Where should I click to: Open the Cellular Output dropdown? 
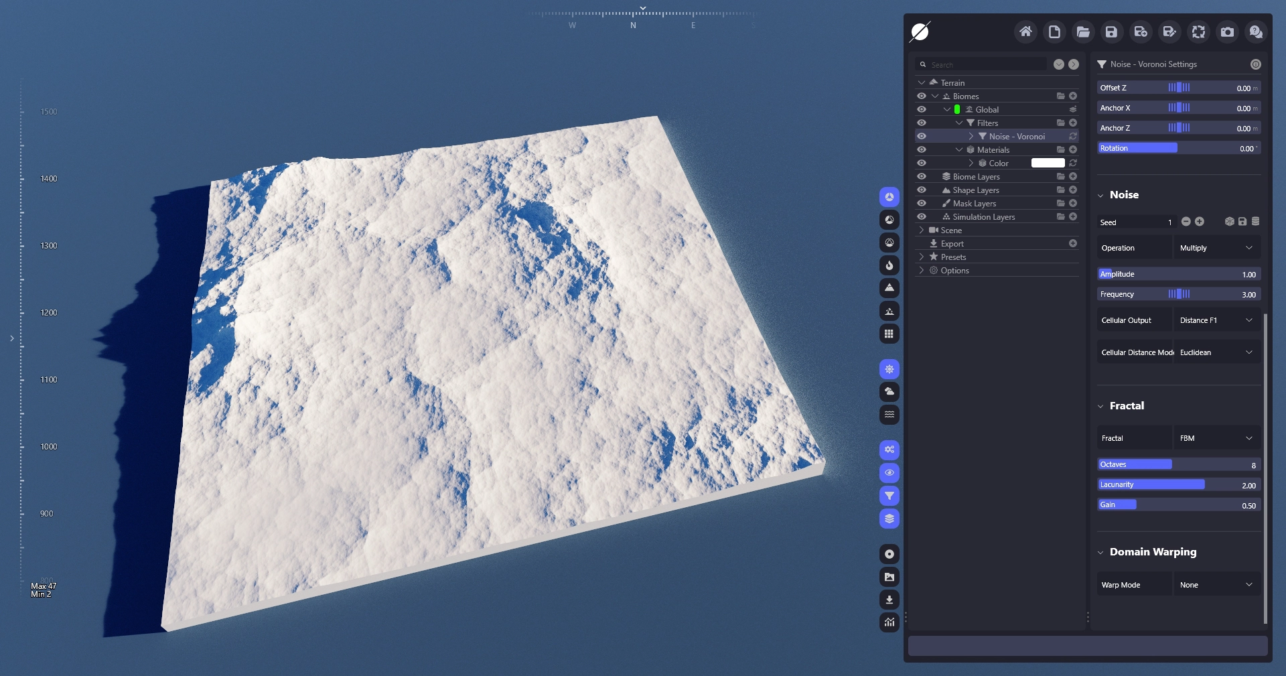coord(1216,320)
